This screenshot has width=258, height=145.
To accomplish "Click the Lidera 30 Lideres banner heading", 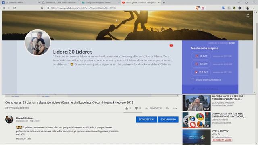I will 73,52.
